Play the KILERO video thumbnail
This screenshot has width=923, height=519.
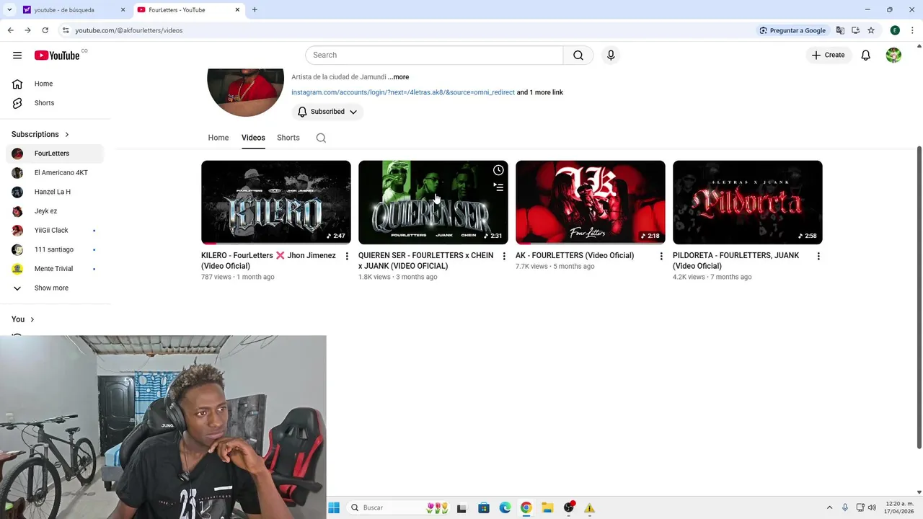pos(276,203)
